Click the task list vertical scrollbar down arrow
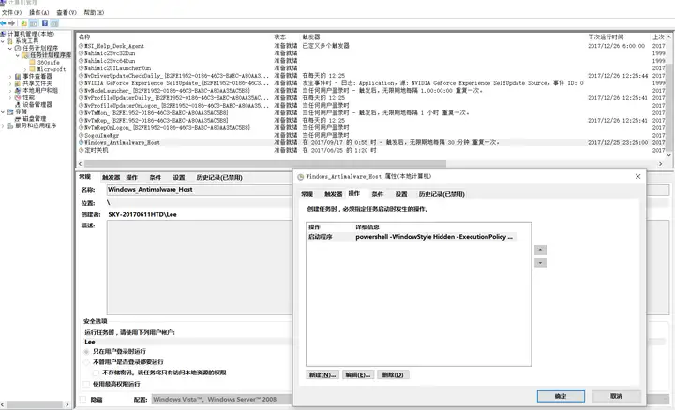The image size is (675, 410). [x=669, y=155]
